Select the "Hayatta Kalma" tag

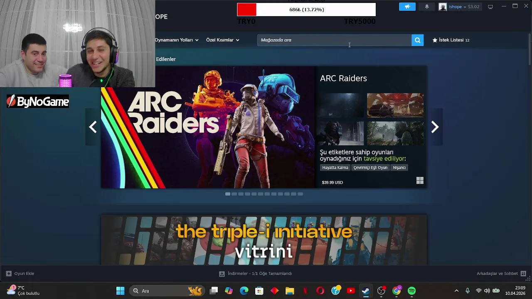tap(335, 167)
